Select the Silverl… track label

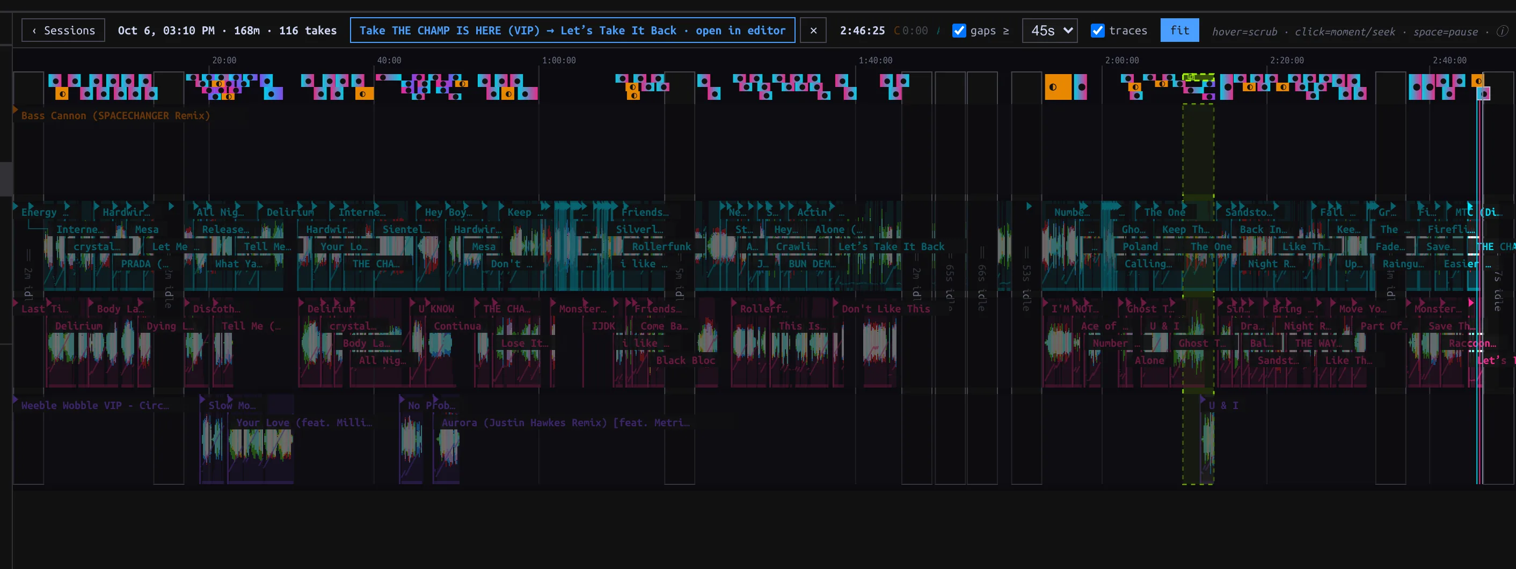point(639,230)
